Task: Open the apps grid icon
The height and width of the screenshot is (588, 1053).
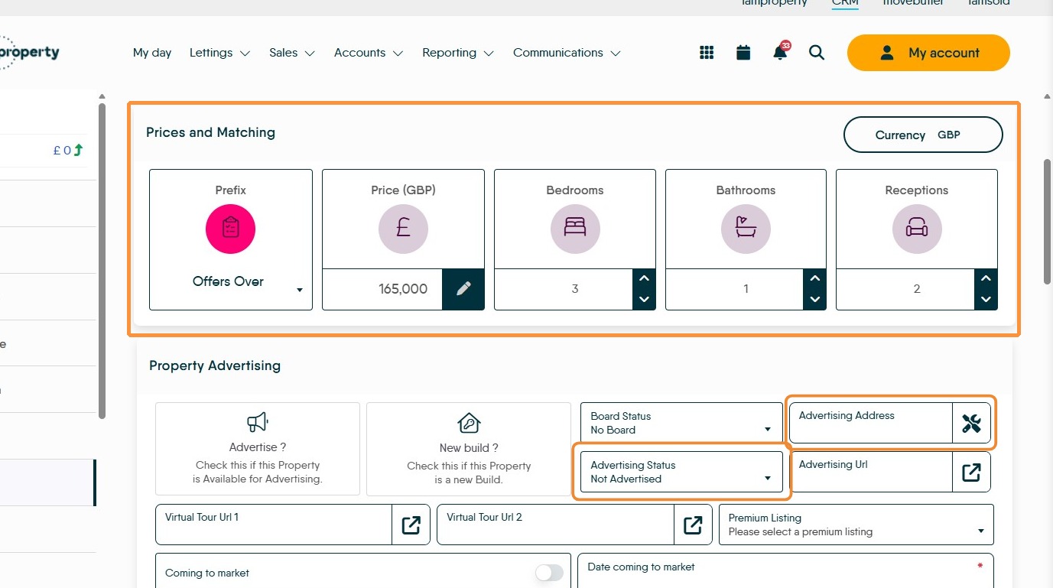Action: [x=707, y=53]
